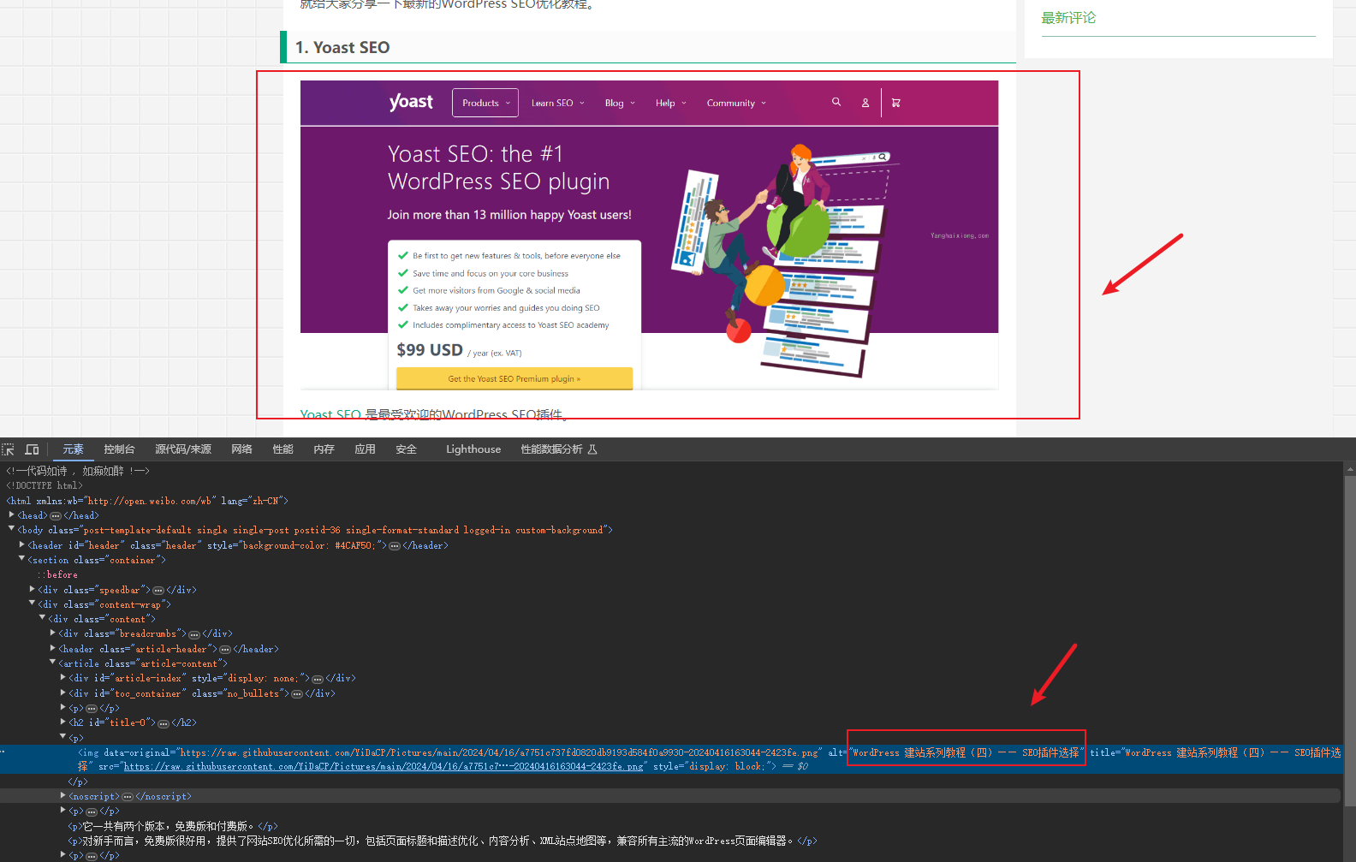Expand the head node arrow
The width and height of the screenshot is (1356, 862).
[x=12, y=514]
